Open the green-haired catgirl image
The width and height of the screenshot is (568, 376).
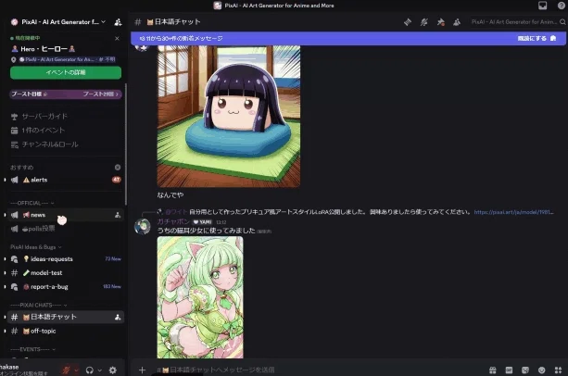pyautogui.click(x=200, y=297)
